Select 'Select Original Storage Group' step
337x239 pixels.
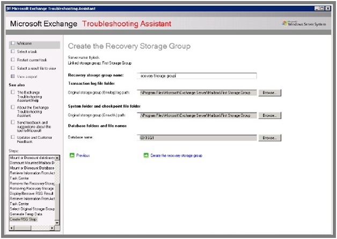32,209
